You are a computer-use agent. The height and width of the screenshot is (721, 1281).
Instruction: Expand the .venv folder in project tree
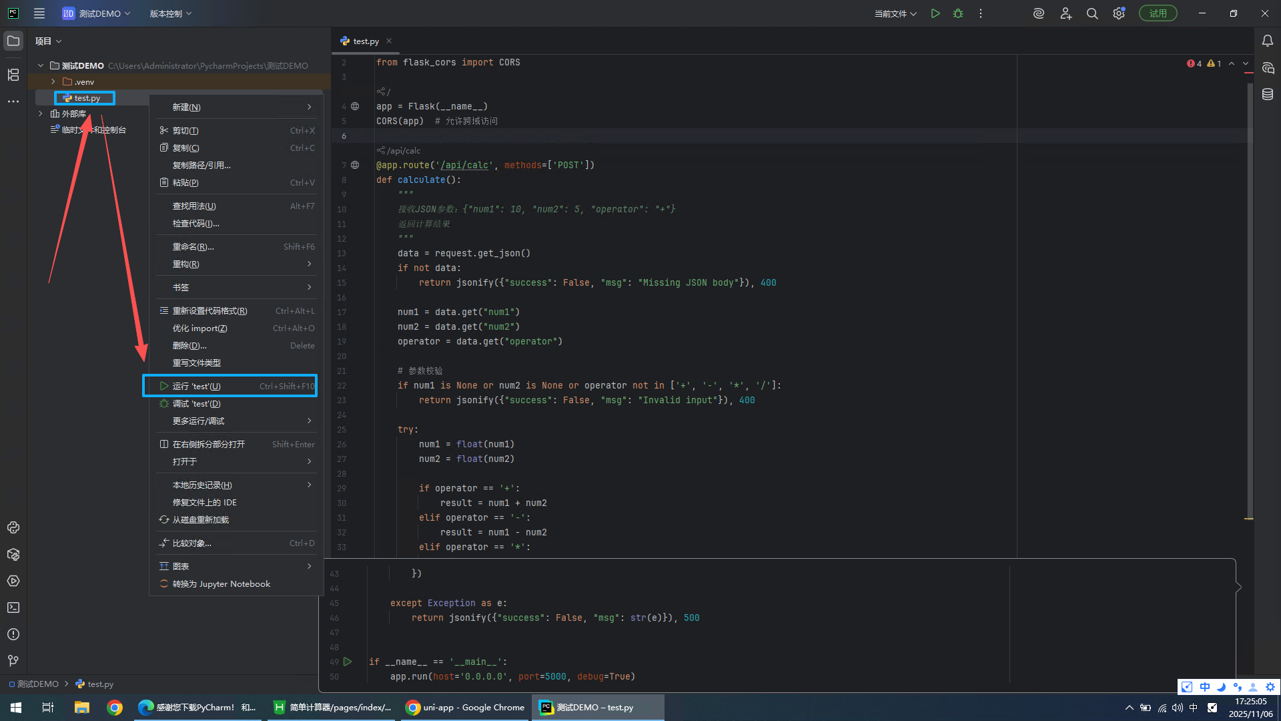click(53, 81)
